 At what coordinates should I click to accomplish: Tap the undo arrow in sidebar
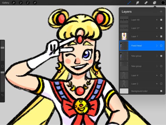point(2,95)
